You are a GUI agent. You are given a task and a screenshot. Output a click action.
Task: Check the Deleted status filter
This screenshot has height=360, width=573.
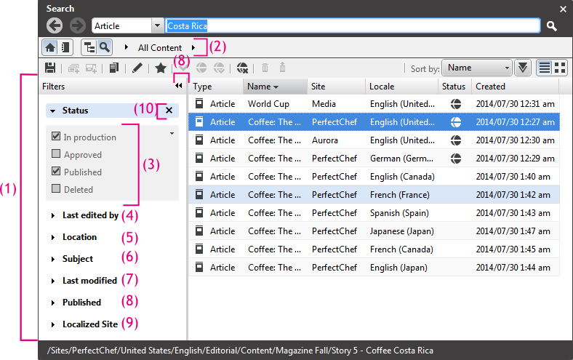[x=56, y=189]
